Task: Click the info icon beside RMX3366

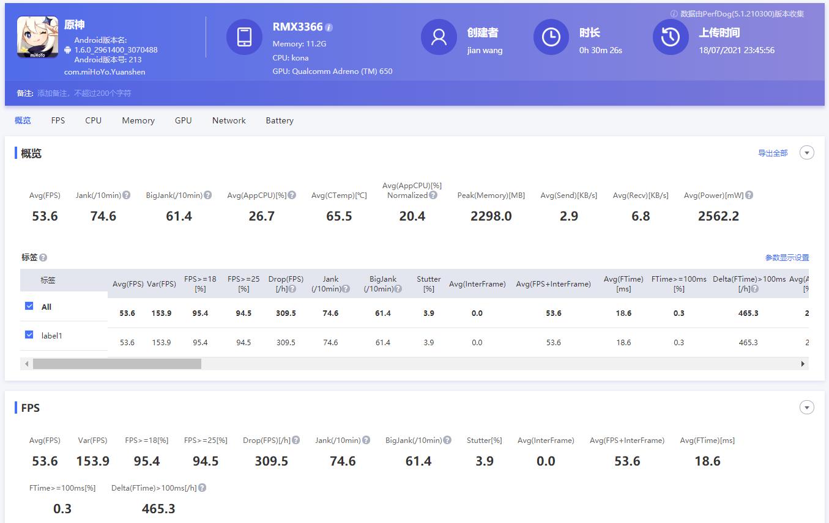Action: pos(329,27)
